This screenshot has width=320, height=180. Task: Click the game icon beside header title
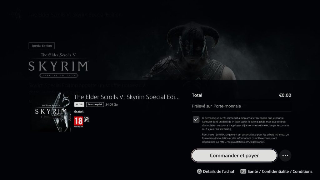click(17, 15)
